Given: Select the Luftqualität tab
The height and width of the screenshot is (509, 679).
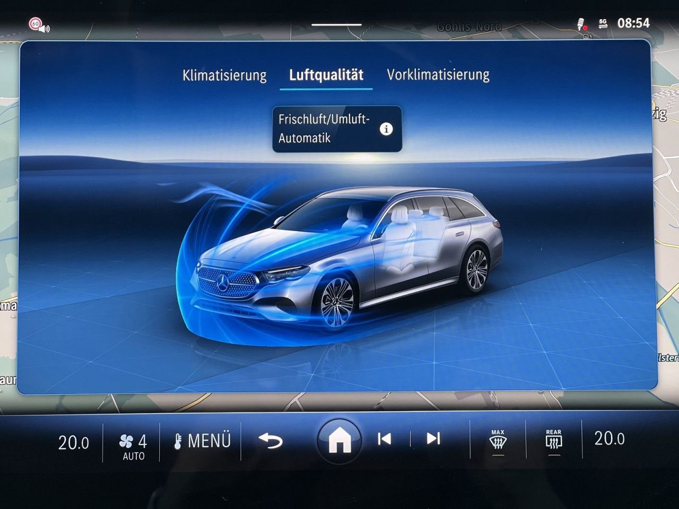Looking at the screenshot, I should [326, 75].
